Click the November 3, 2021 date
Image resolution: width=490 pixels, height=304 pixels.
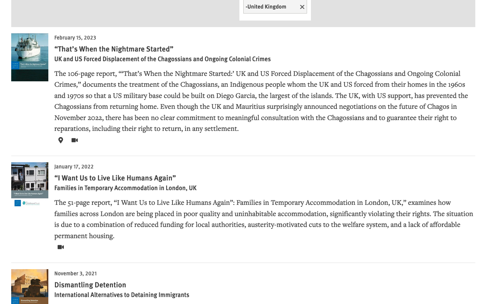[75, 273]
